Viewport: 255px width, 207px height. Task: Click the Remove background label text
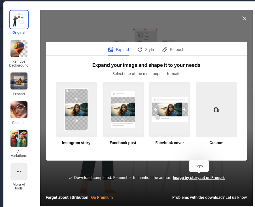(19, 63)
